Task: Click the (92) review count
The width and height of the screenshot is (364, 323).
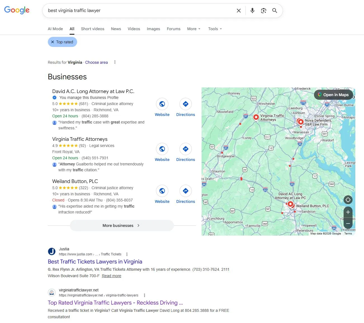Action: 82,146
